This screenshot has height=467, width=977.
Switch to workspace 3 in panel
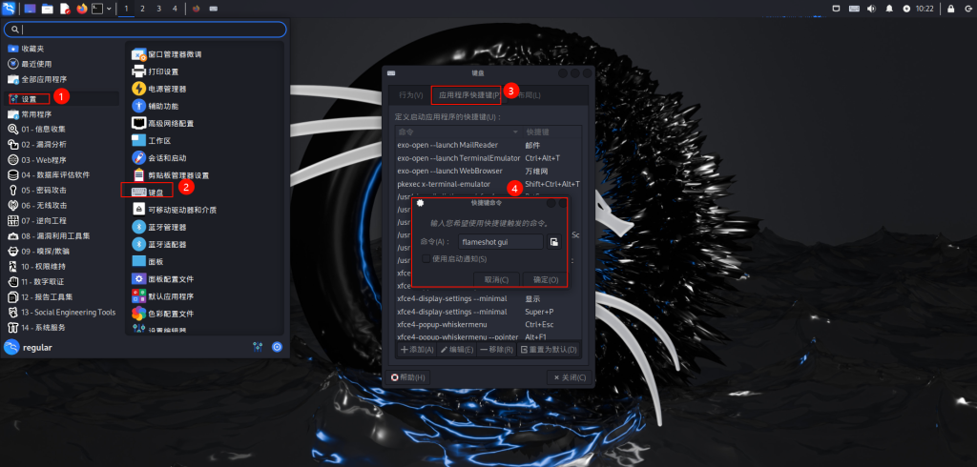158,9
